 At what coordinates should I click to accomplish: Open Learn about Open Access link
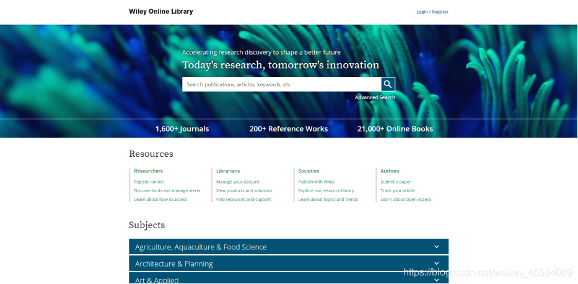pos(406,200)
